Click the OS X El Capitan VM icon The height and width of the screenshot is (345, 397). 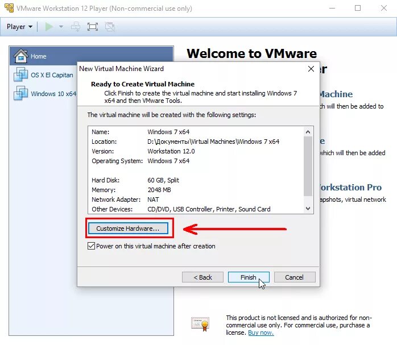point(21,74)
